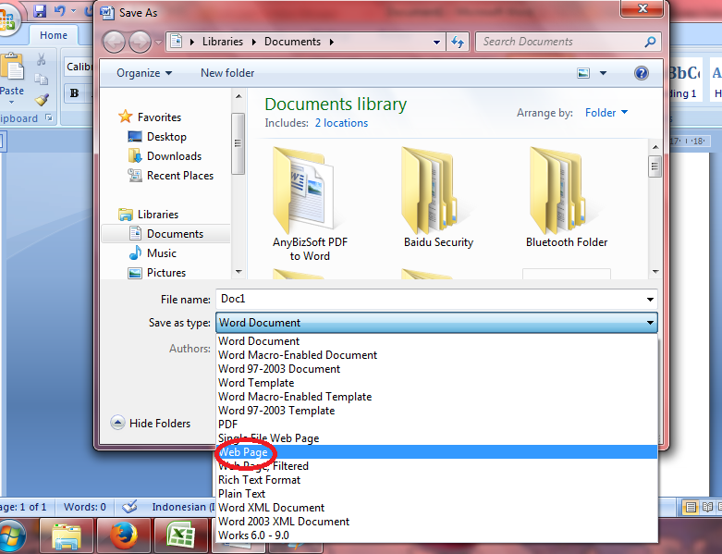This screenshot has width=722, height=554.
Task: Click the change view icon
Action: 583,73
